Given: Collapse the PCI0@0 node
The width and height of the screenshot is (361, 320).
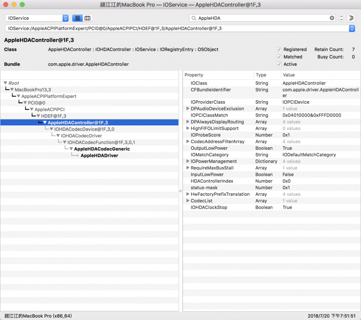Looking at the screenshot, I should click(x=25, y=103).
